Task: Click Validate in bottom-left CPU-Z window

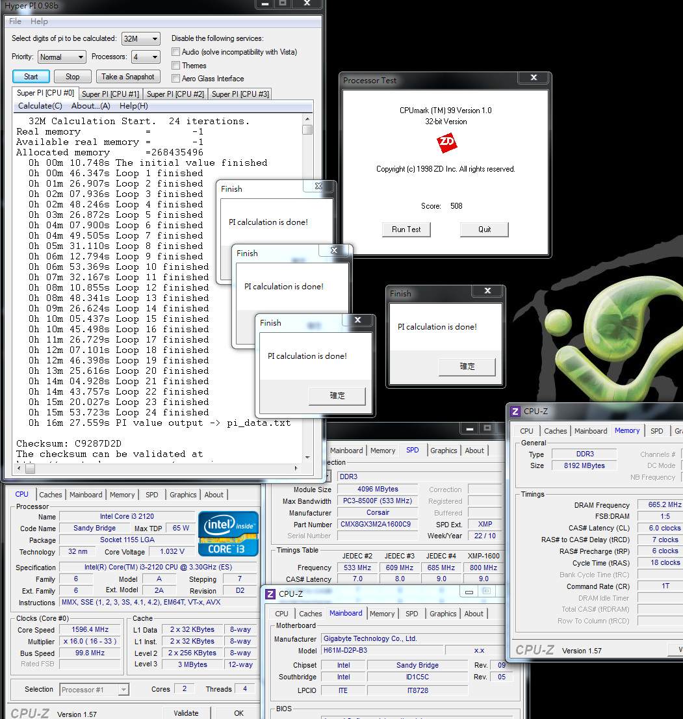Action: [186, 713]
